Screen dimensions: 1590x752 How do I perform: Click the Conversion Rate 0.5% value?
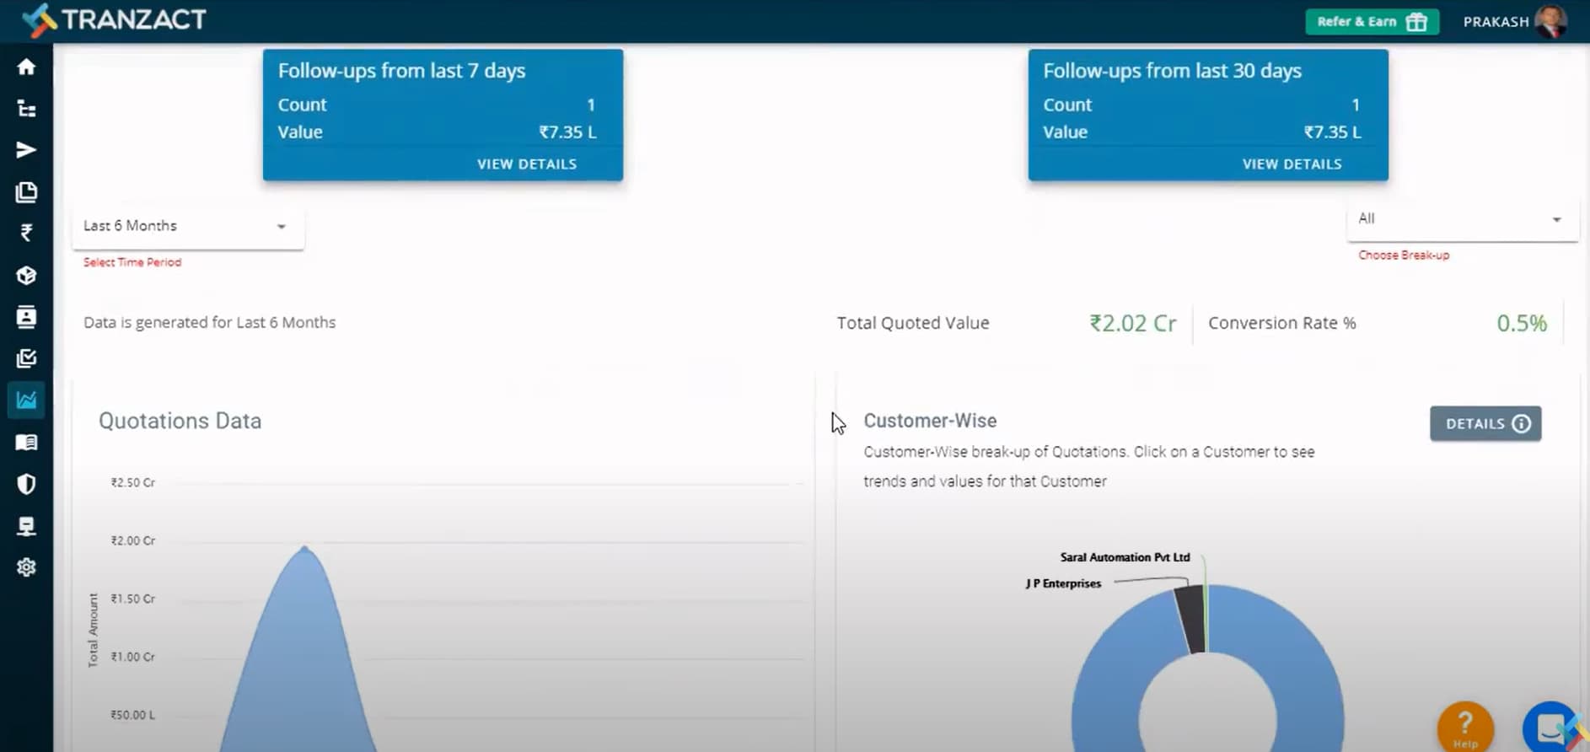click(x=1521, y=324)
